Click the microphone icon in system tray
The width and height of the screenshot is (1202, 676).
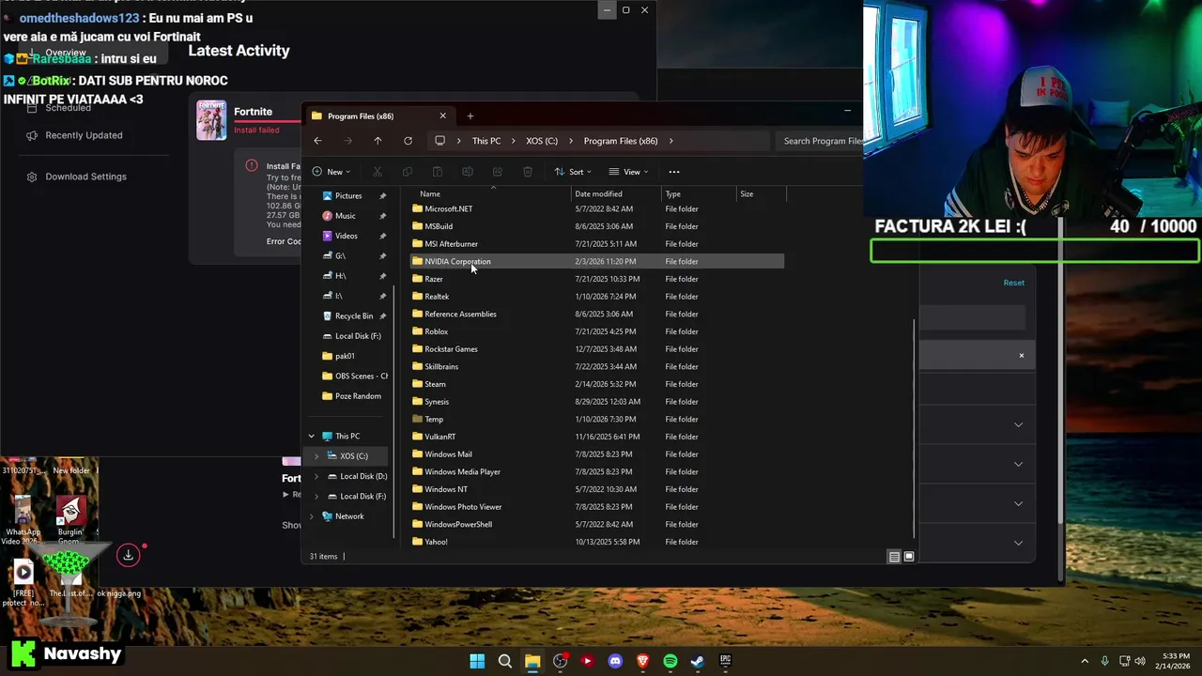pos(1105,661)
